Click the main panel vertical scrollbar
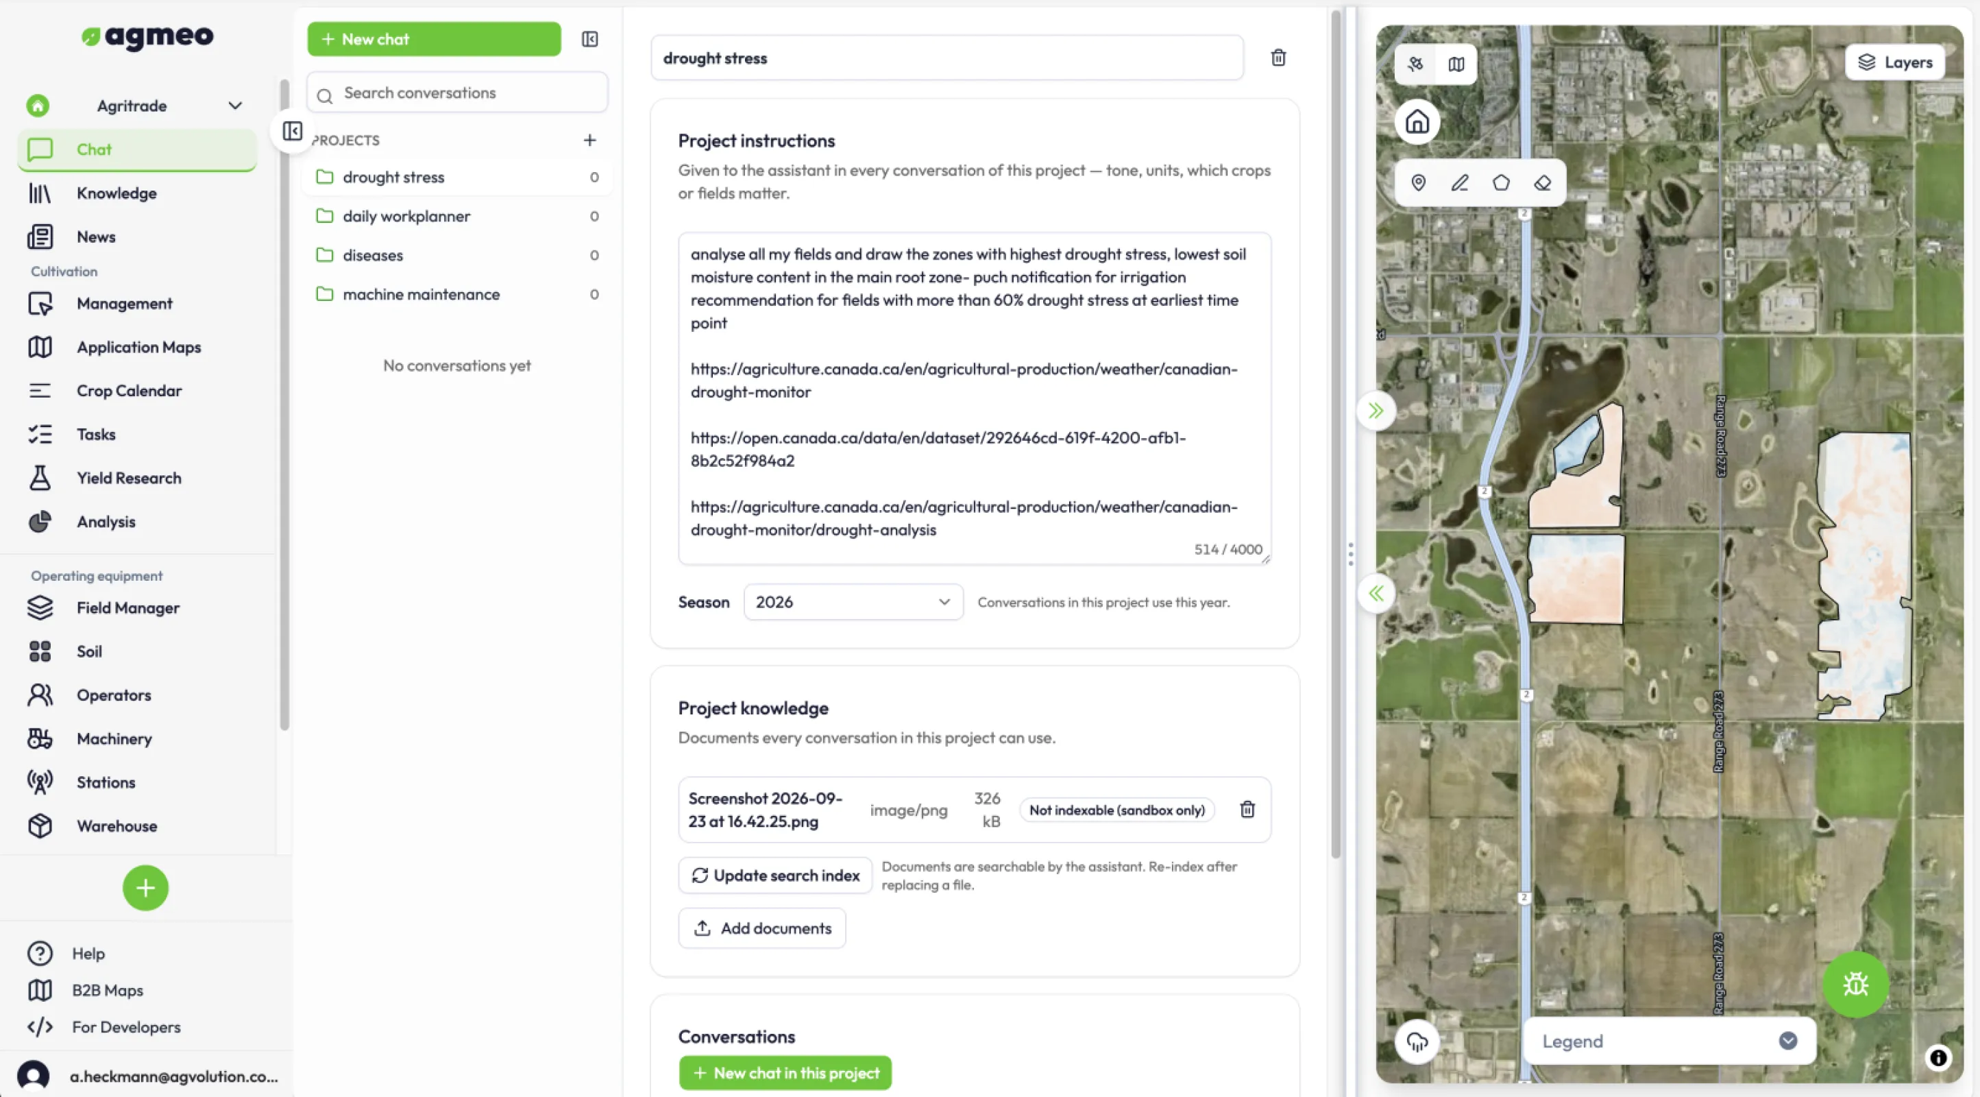This screenshot has height=1097, width=1980. (x=1336, y=434)
